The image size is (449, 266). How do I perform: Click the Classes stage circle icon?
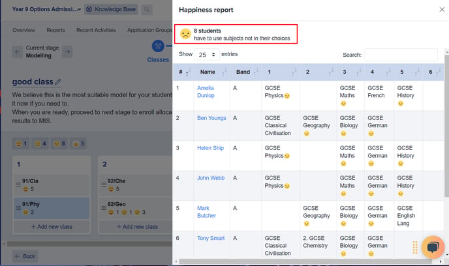(x=158, y=46)
